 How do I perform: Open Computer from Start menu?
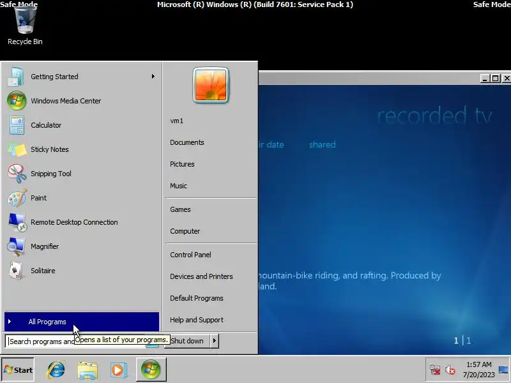click(x=185, y=231)
